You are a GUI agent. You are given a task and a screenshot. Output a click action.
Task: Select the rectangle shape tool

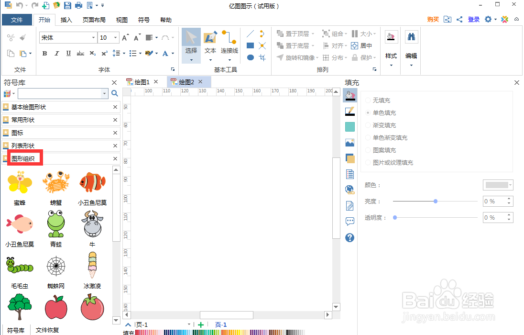pyautogui.click(x=251, y=45)
